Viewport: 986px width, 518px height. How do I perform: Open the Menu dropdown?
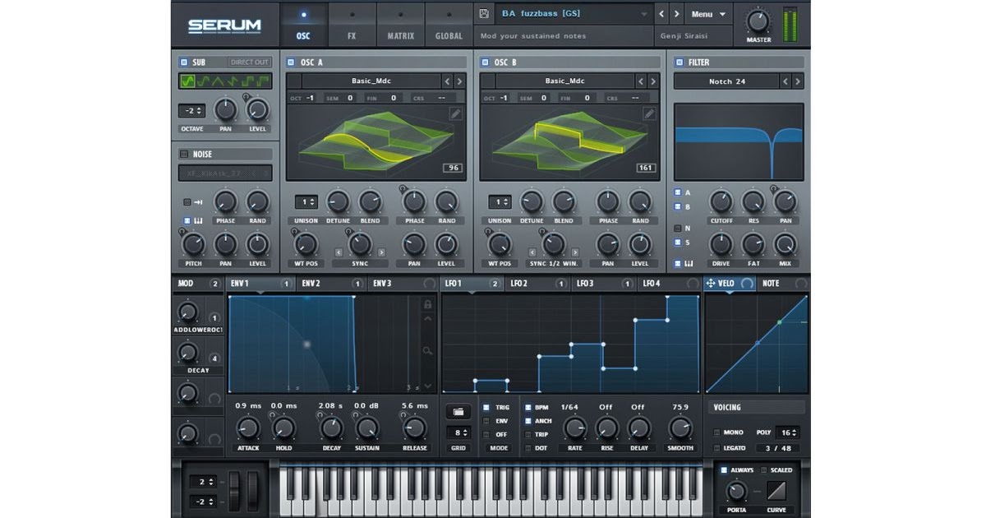coord(708,14)
